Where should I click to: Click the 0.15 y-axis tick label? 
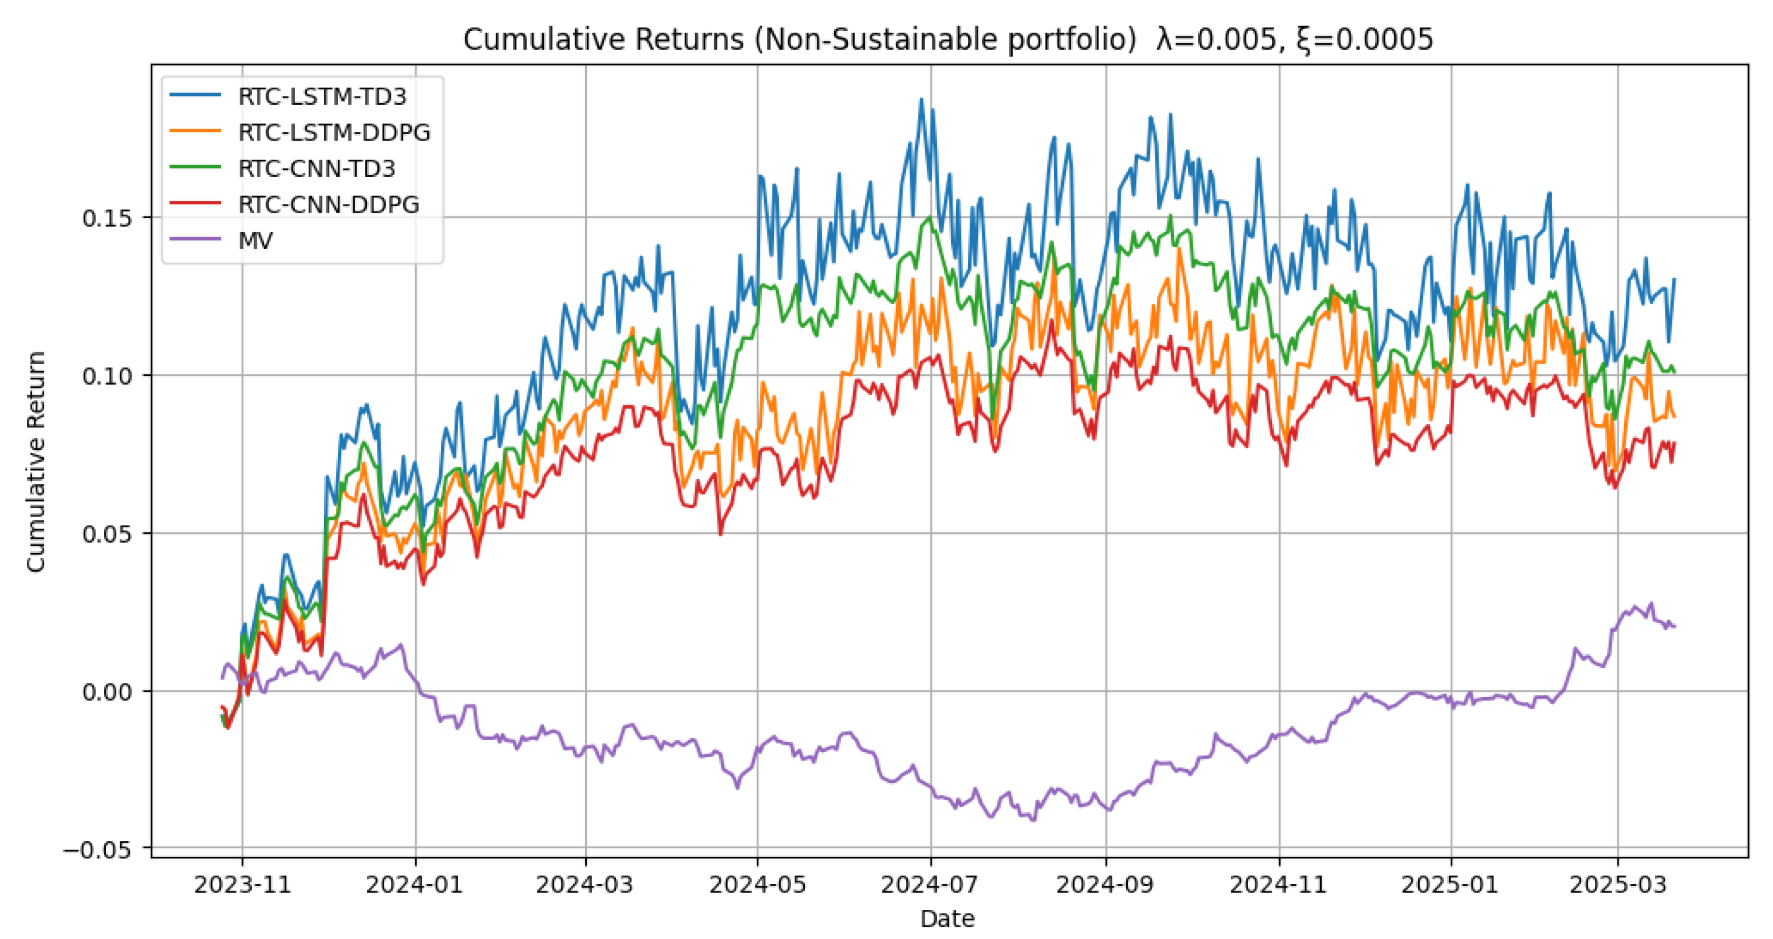[107, 218]
